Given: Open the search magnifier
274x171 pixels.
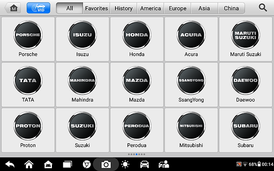Looking at the screenshot, I should [263, 8].
